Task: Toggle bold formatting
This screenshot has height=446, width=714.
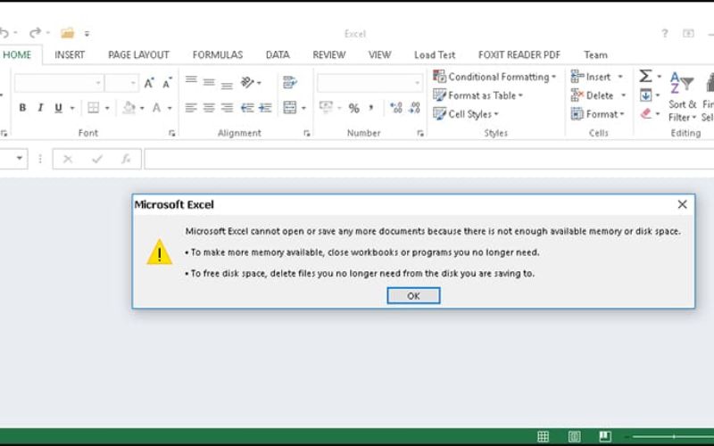Action: [22, 108]
